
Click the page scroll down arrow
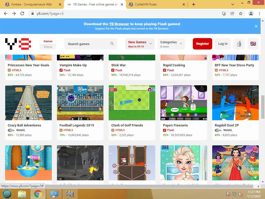(x=263, y=182)
